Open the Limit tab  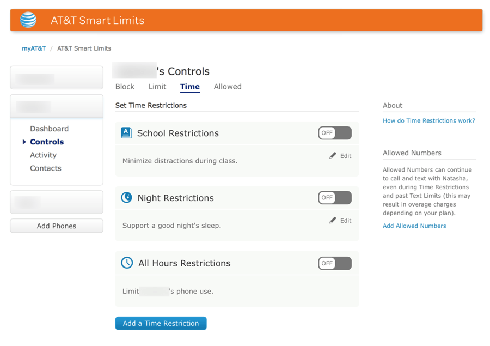pos(157,87)
